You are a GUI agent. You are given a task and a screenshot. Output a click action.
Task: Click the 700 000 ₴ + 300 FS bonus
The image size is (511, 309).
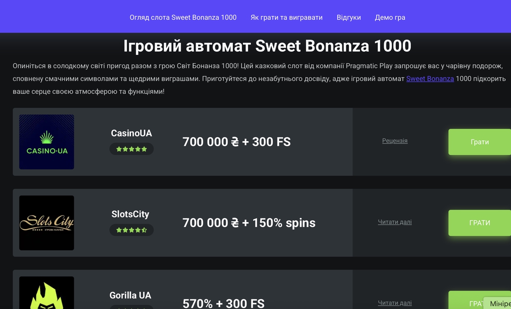point(236,142)
